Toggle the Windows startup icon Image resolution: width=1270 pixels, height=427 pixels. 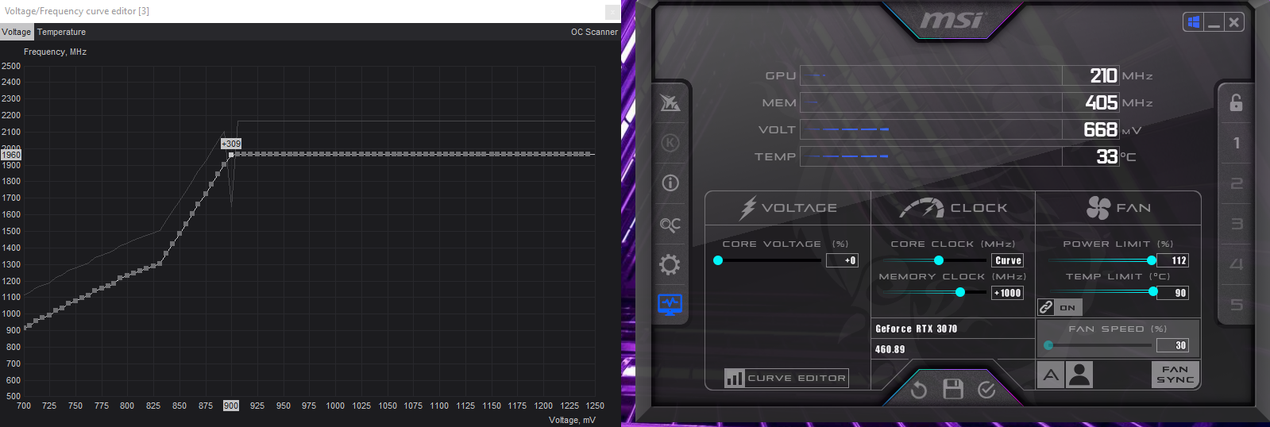click(1193, 22)
